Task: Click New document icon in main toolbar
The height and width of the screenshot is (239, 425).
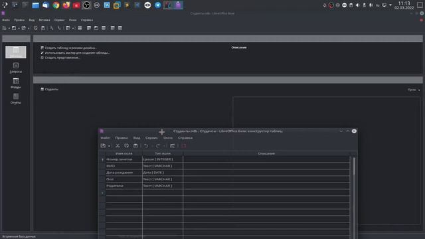Action: (x=5, y=28)
